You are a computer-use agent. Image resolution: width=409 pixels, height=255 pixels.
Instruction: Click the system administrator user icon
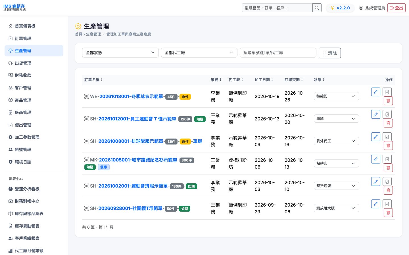(361, 8)
